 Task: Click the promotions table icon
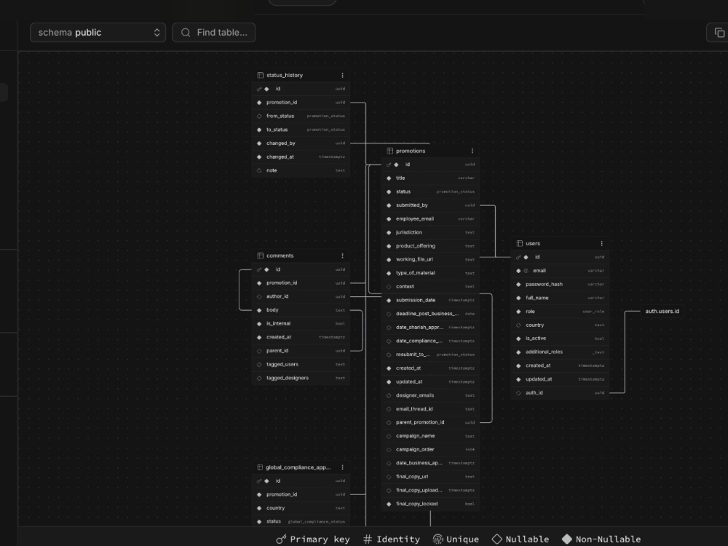click(x=389, y=151)
